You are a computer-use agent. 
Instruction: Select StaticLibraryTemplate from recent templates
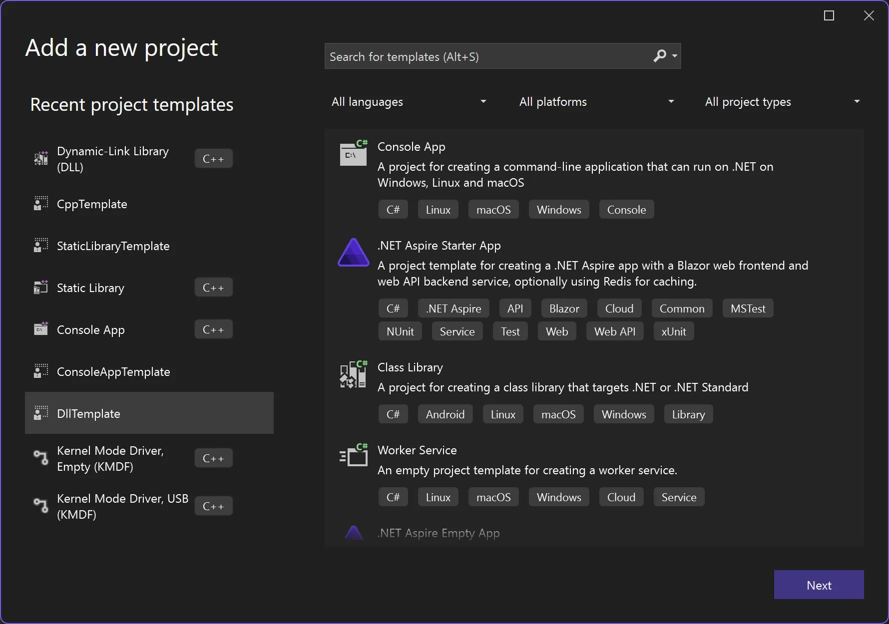pyautogui.click(x=149, y=246)
